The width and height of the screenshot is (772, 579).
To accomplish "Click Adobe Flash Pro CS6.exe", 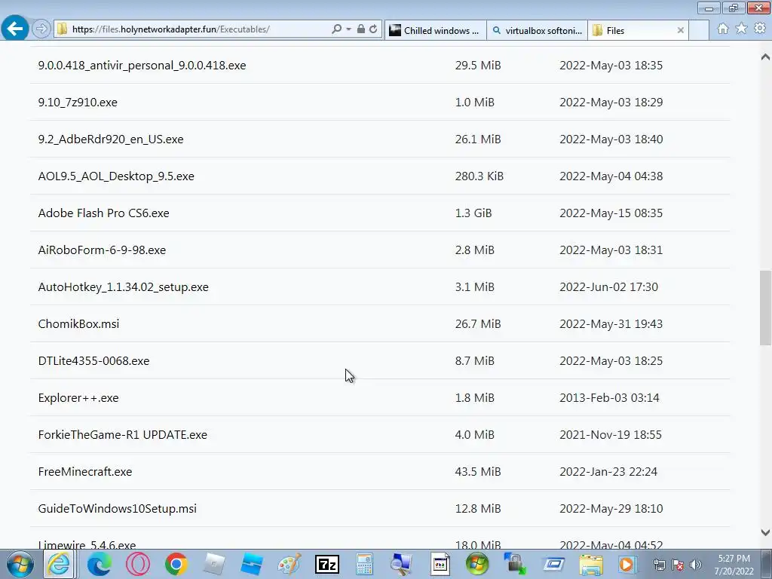I will 103,213.
